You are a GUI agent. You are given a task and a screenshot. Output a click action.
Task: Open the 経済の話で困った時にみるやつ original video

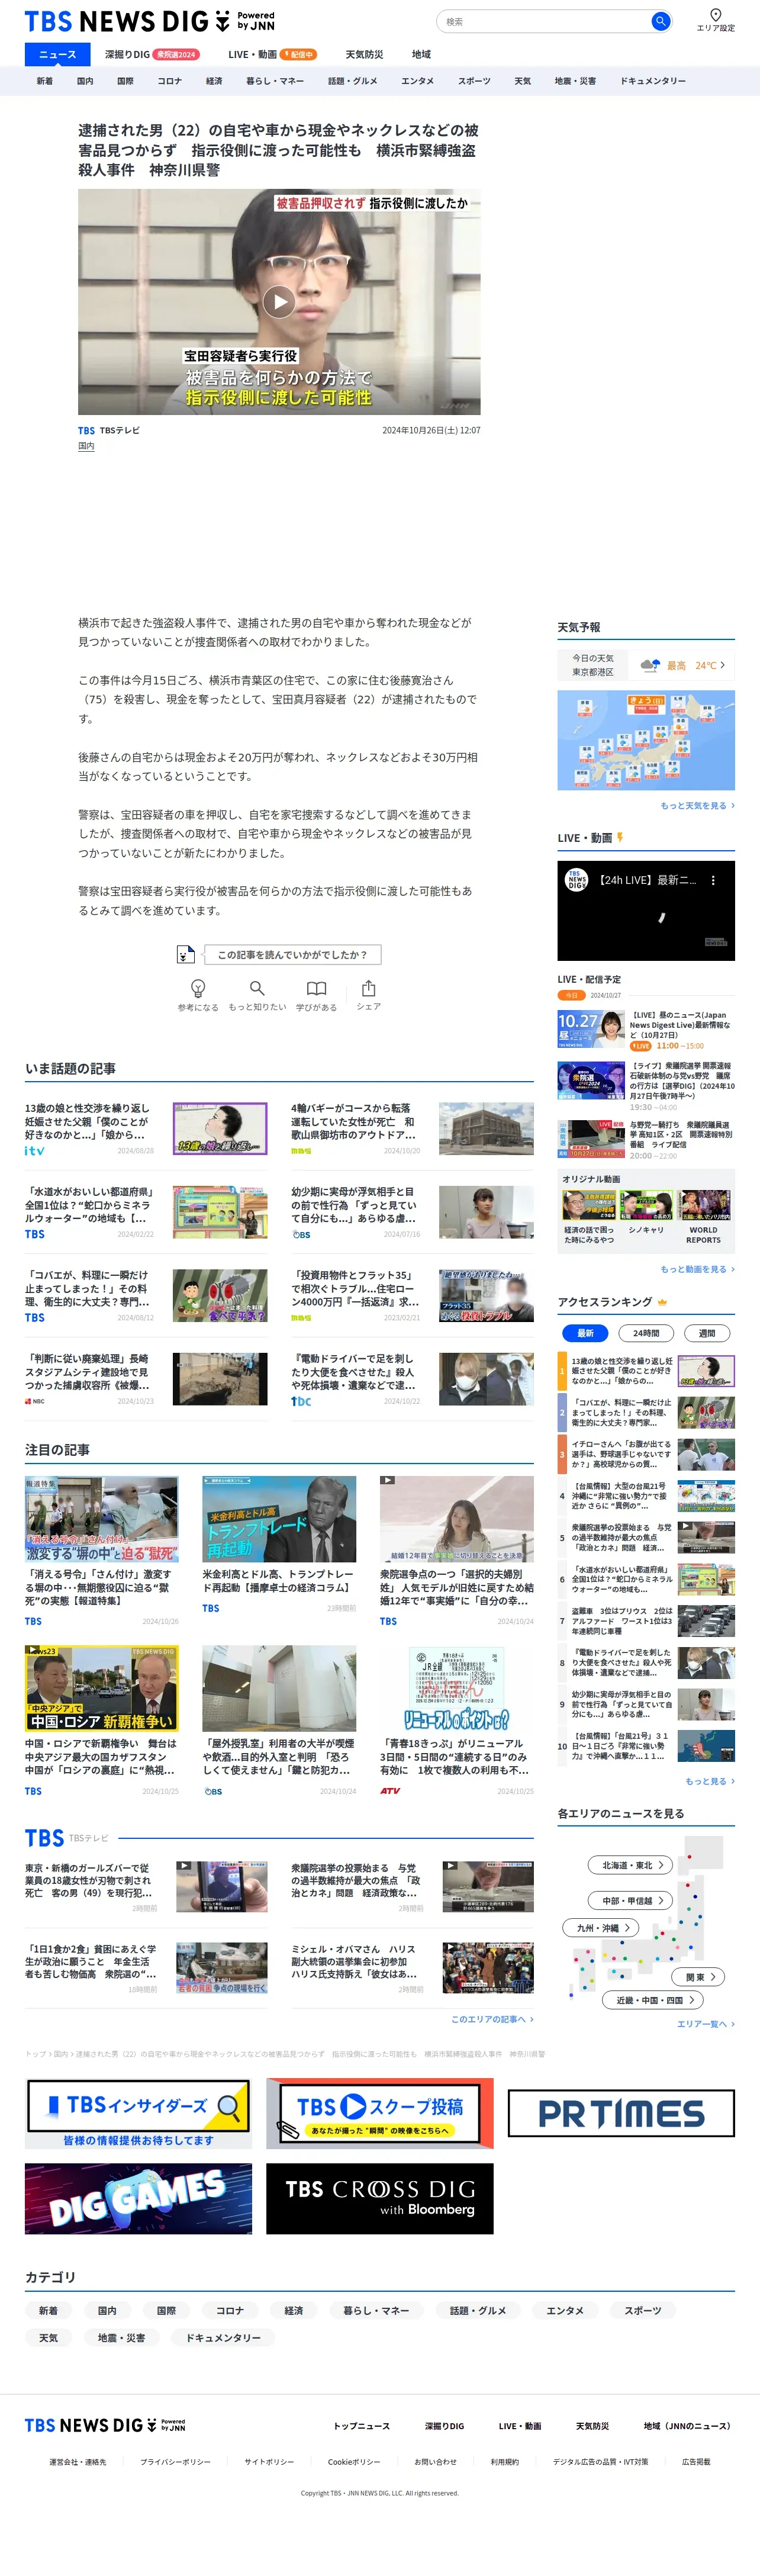pos(589,1217)
